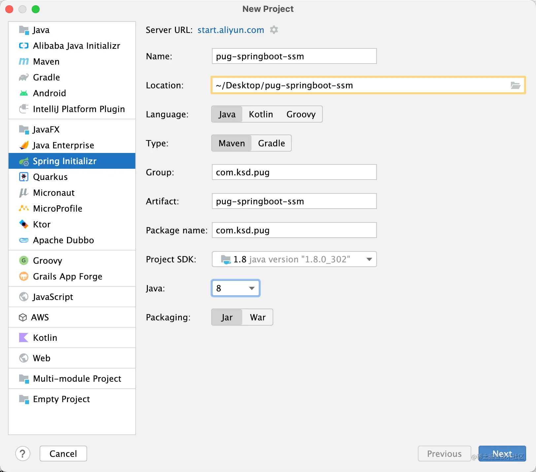Click the Ktor icon
Image resolution: width=536 pixels, height=472 pixels.
(24, 224)
